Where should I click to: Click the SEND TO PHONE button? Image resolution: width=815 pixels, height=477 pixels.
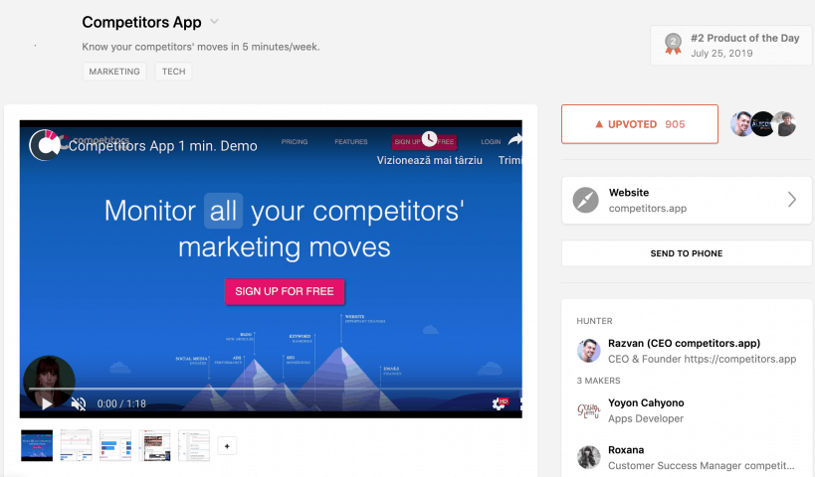pos(687,253)
